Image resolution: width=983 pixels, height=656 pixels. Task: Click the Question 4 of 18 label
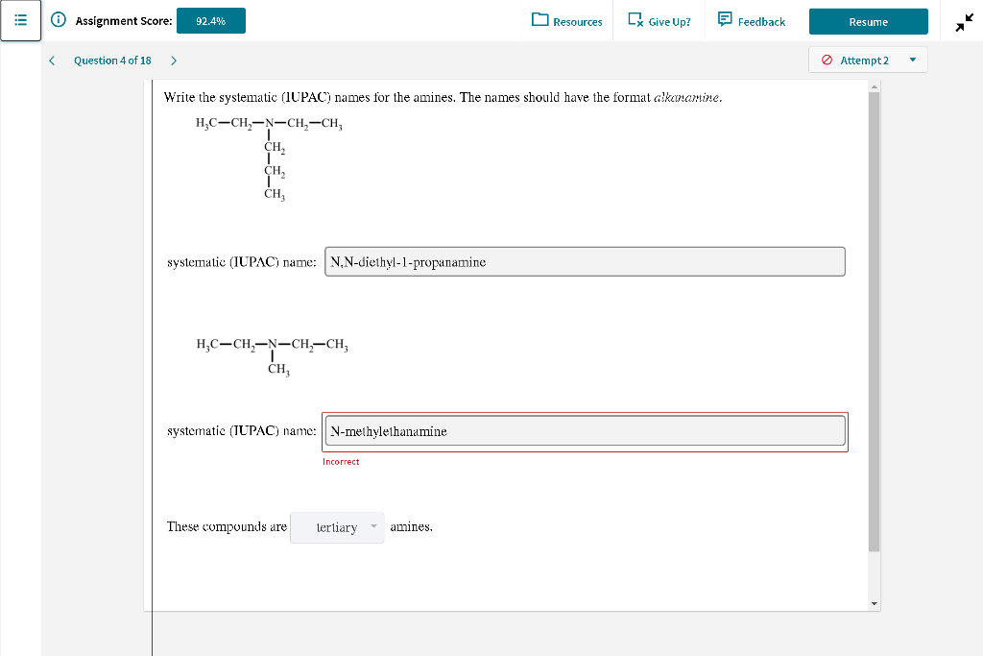[x=112, y=60]
